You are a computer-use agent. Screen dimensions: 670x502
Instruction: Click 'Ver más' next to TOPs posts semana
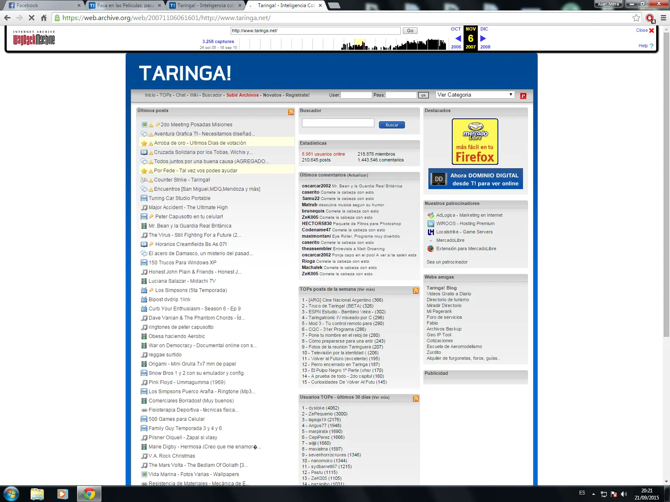point(366,289)
